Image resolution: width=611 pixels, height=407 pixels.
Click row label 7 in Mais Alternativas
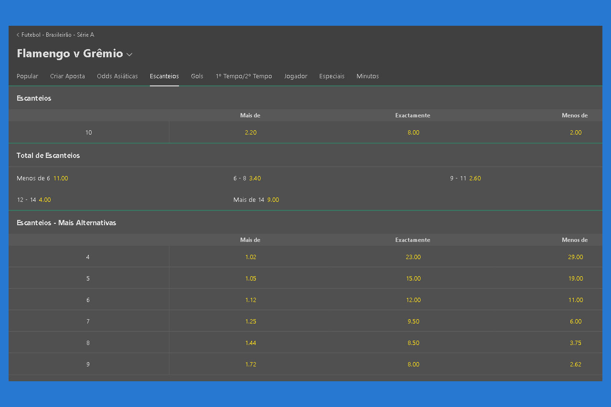88,322
